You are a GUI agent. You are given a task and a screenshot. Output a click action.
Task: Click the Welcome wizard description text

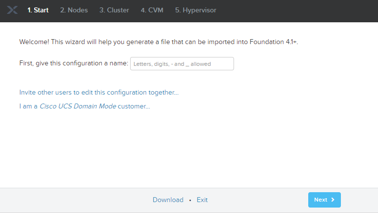pos(158,42)
